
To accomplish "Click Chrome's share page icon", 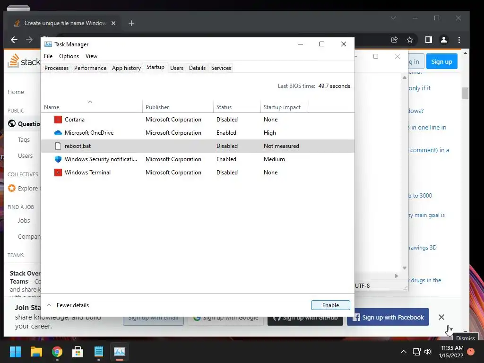I will tap(395, 40).
